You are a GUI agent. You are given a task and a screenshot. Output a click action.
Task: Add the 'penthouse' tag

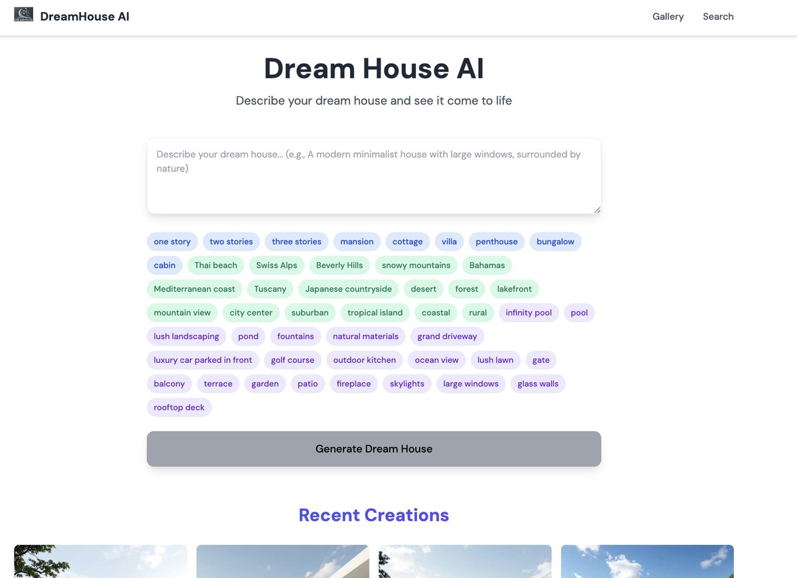[x=497, y=242]
